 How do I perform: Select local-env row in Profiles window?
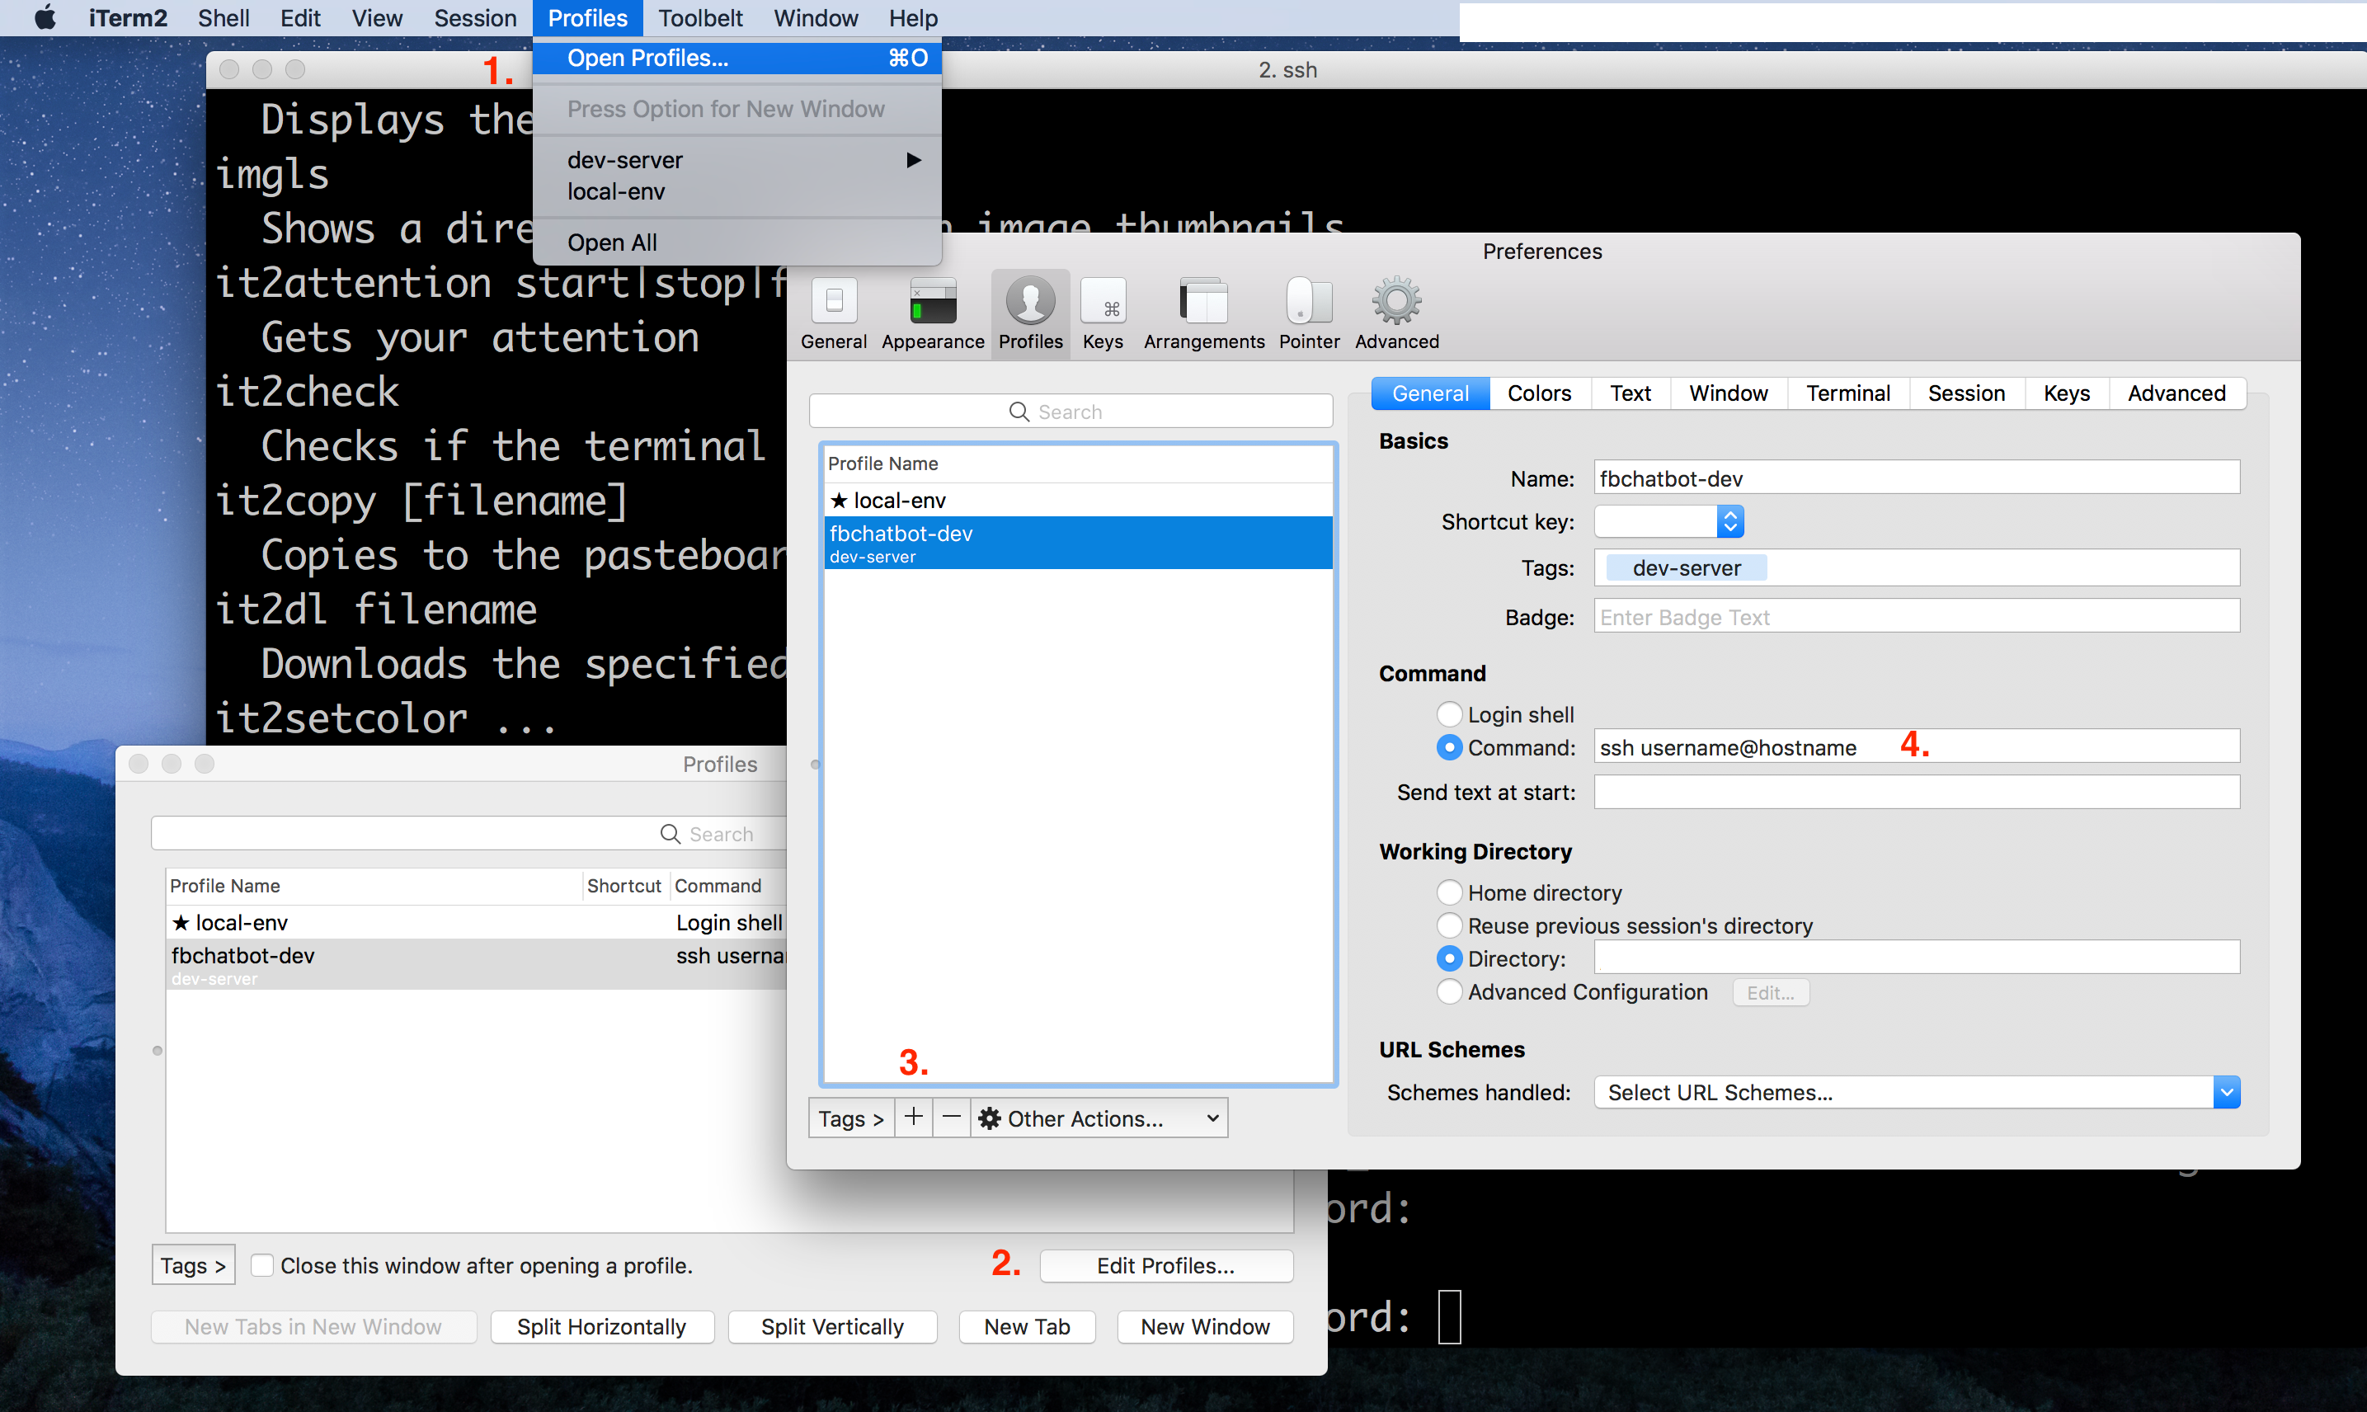[x=476, y=922]
